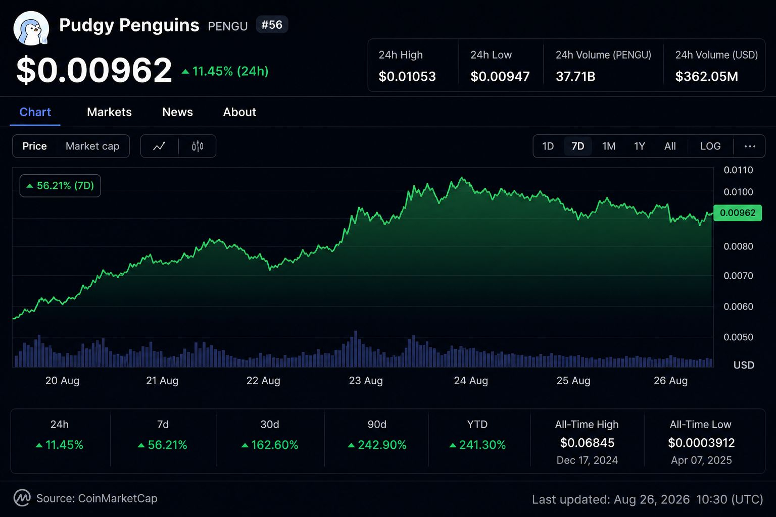Select the 1D time range
The width and height of the screenshot is (776, 517).
(x=548, y=146)
